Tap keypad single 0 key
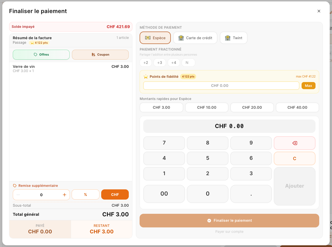The height and width of the screenshot is (247, 332). point(208,194)
